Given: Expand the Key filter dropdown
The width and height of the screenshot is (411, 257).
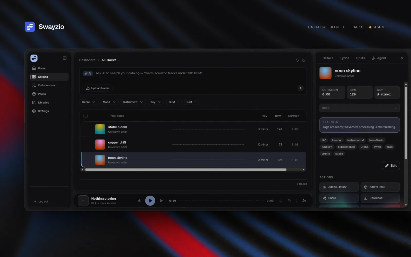Looking at the screenshot, I should tap(156, 102).
